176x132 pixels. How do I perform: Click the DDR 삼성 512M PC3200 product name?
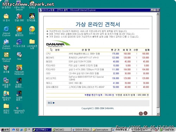80,62
